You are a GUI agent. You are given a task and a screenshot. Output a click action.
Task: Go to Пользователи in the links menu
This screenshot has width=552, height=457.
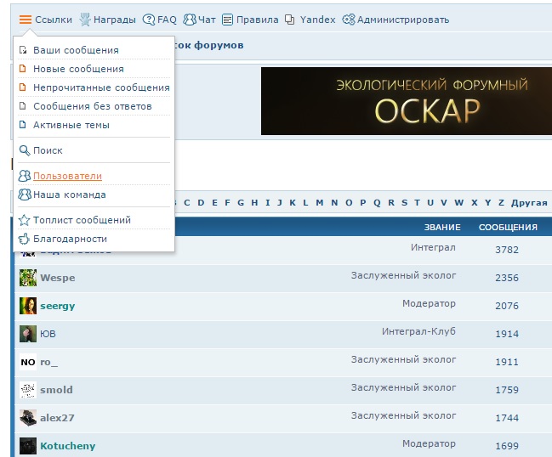(x=67, y=176)
